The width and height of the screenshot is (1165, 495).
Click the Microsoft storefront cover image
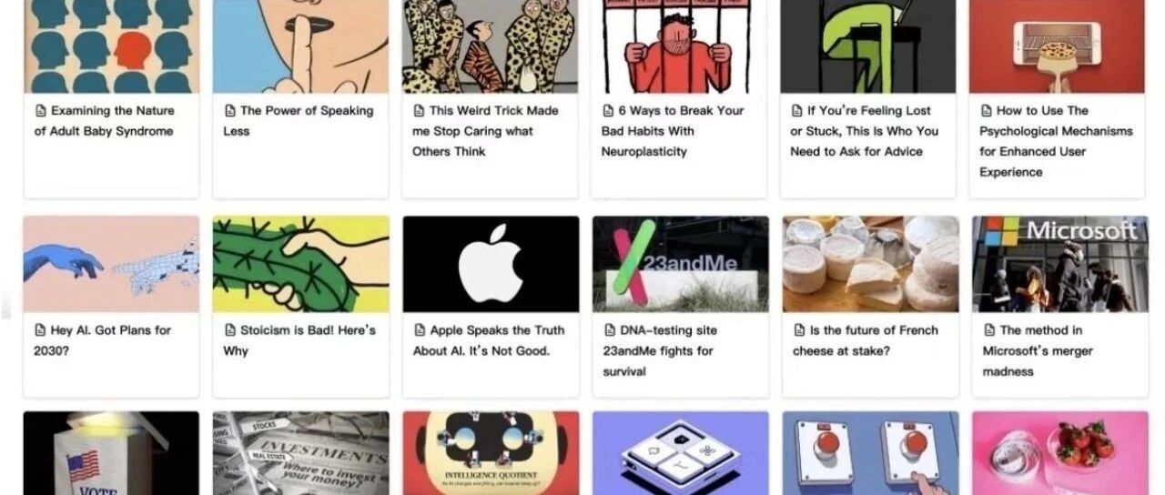[1059, 264]
